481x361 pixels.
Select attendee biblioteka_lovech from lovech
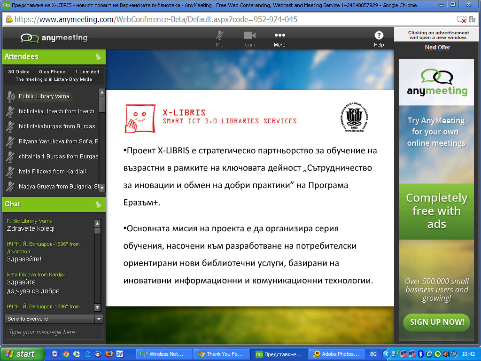(56, 111)
